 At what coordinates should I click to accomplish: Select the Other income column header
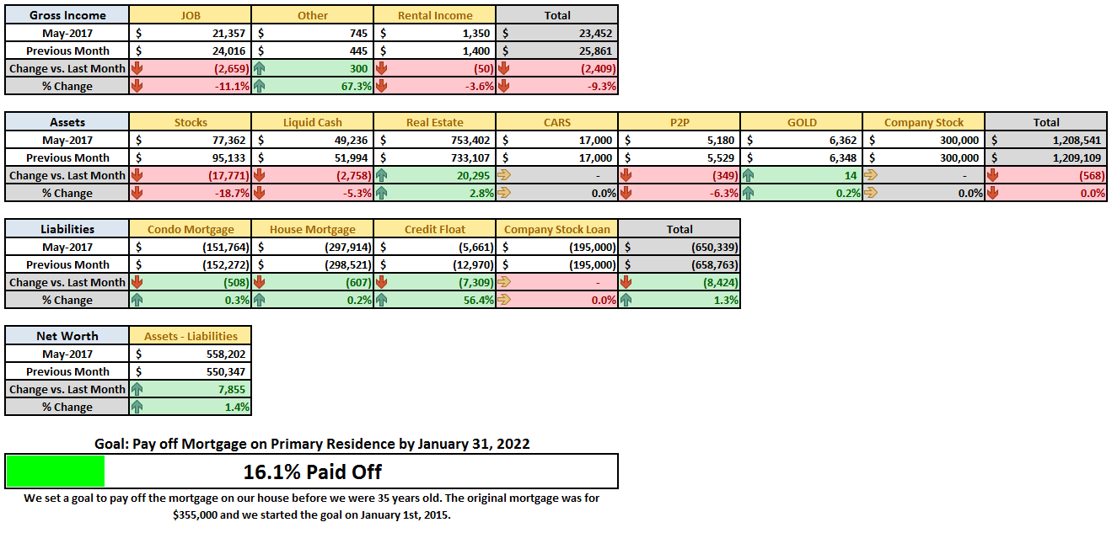click(x=313, y=15)
